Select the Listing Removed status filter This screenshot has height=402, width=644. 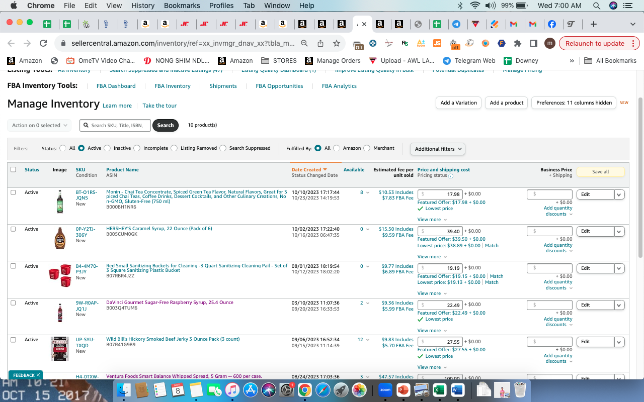point(174,148)
